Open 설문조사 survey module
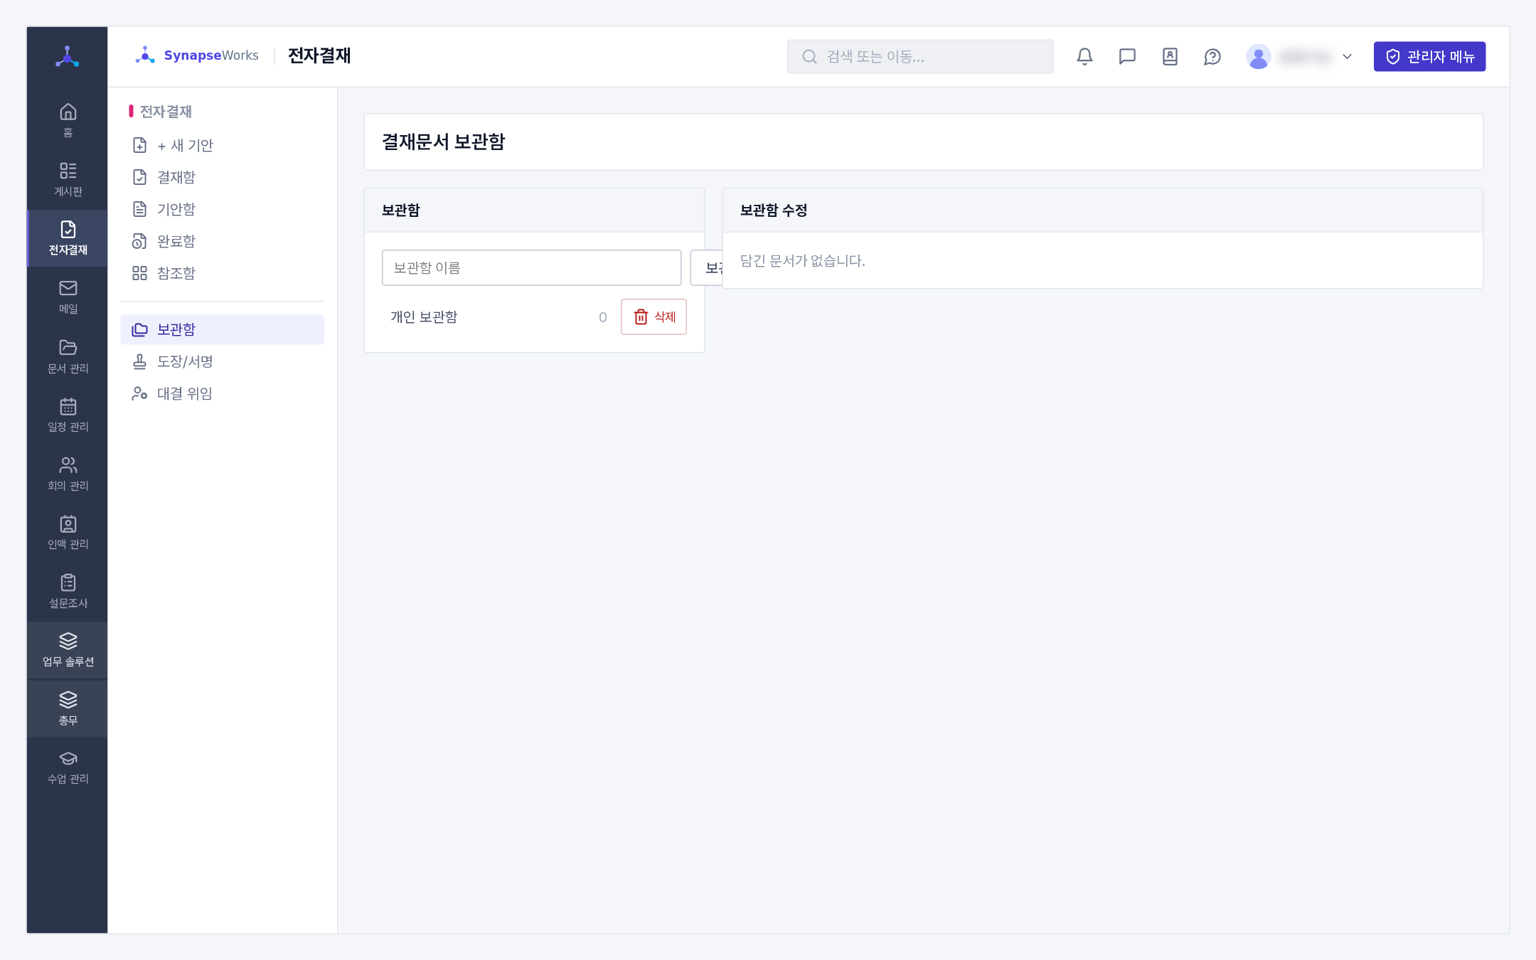This screenshot has width=1536, height=960. click(x=68, y=591)
